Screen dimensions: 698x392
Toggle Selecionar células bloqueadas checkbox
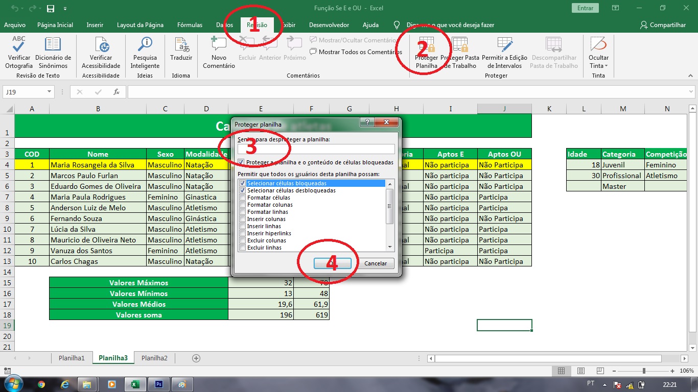point(242,183)
